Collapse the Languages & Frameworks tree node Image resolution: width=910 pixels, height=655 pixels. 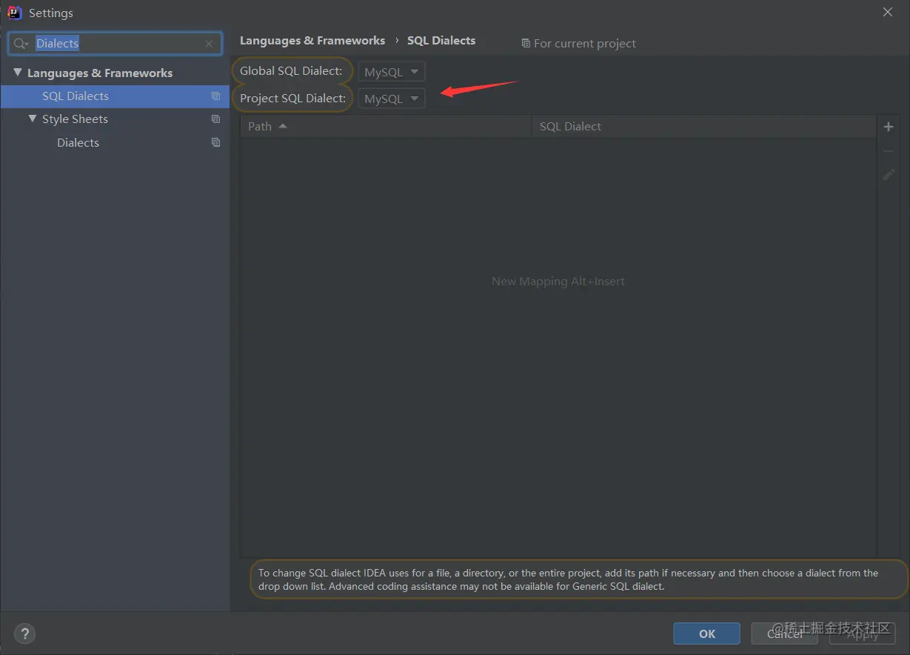click(18, 73)
